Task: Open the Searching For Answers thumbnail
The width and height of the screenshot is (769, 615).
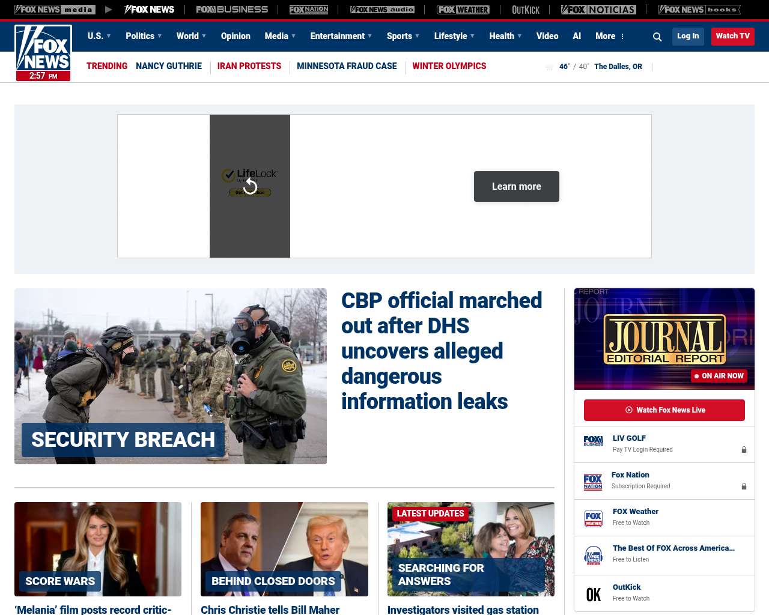Action: click(471, 549)
